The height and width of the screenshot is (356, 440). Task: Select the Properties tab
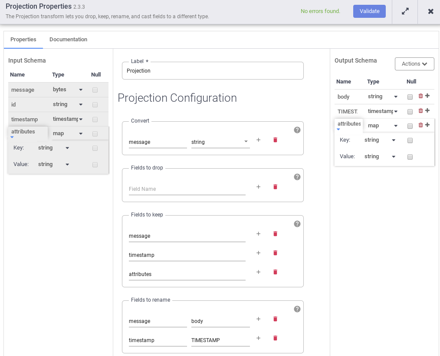coord(23,40)
